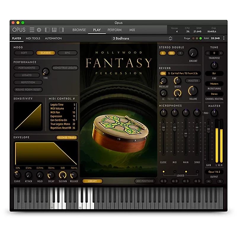Select the Soft mood

pos(24,53)
